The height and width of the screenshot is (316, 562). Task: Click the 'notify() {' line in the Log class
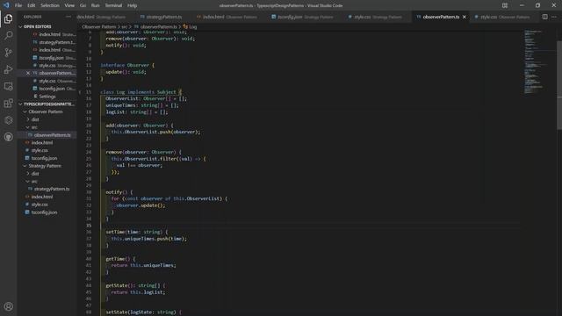(x=119, y=192)
